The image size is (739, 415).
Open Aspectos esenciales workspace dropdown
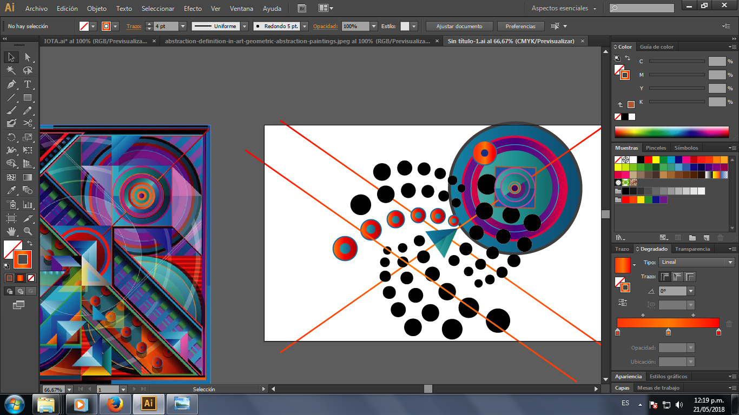point(565,9)
